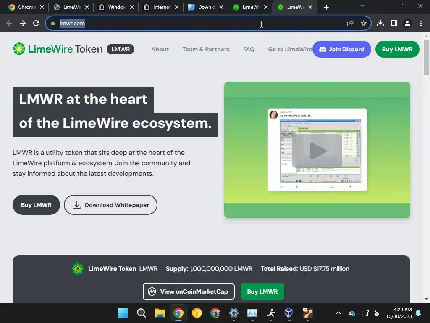Open the notifications bell

coord(419,313)
